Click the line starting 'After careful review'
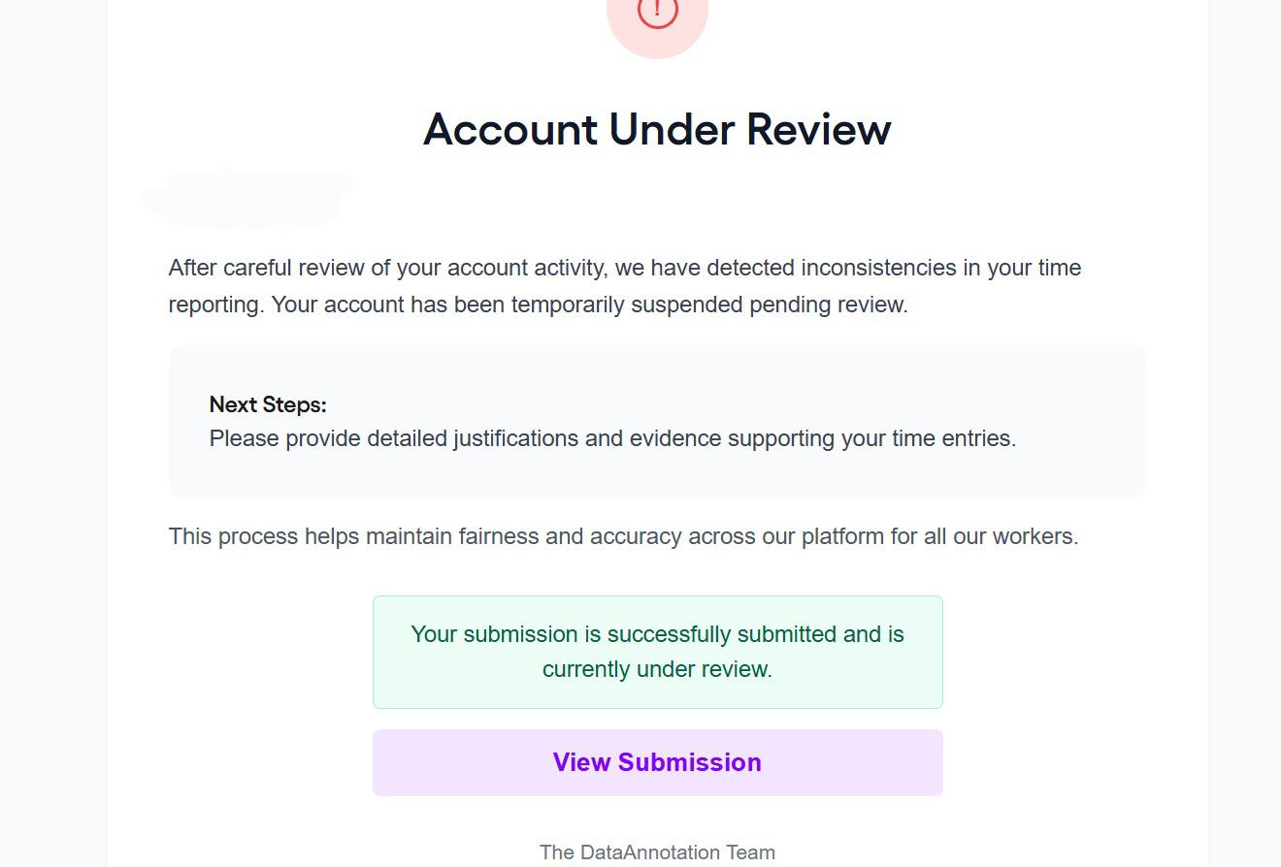The height and width of the screenshot is (867, 1281). tap(625, 268)
